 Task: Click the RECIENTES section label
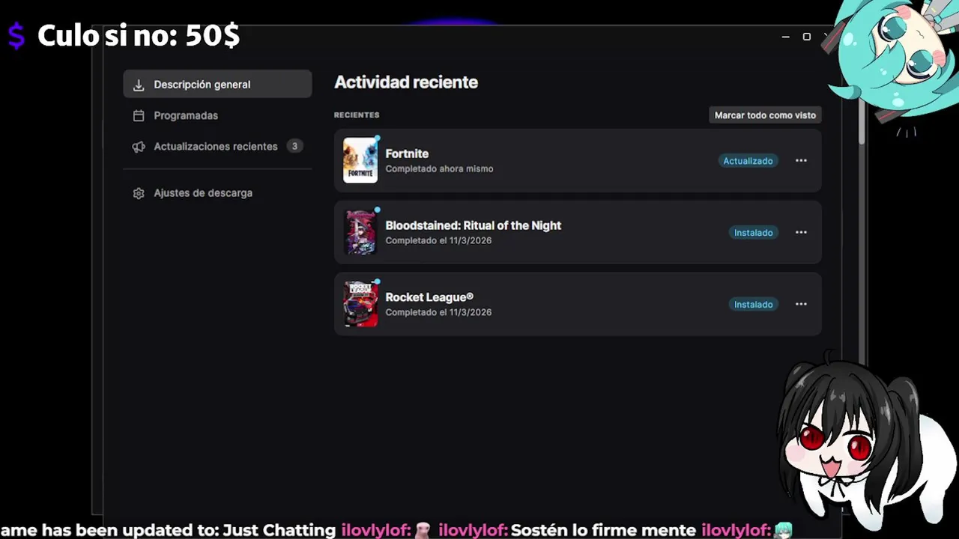coord(357,115)
